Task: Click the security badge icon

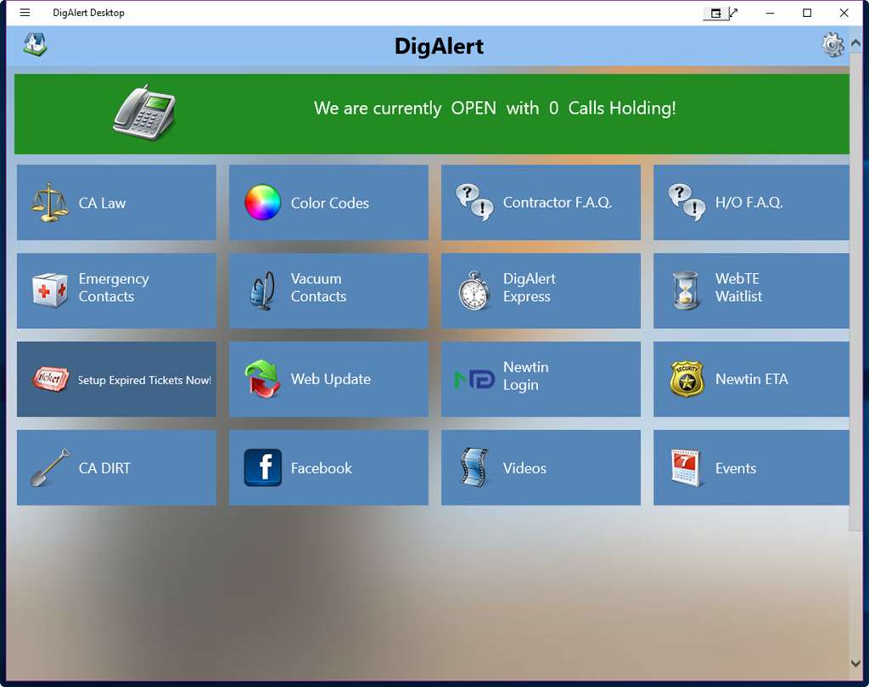Action: [687, 379]
